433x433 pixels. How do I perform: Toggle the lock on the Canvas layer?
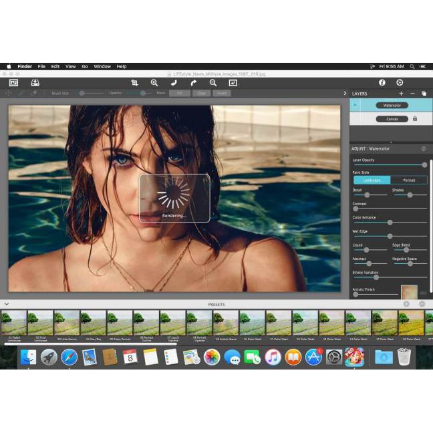415,119
